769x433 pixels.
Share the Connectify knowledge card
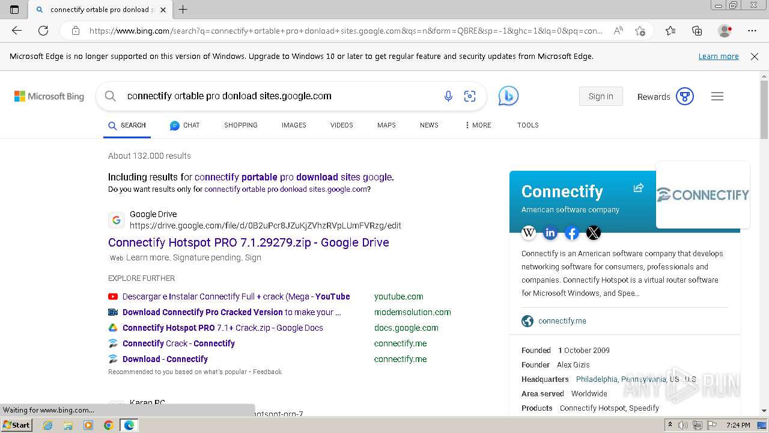(x=639, y=188)
